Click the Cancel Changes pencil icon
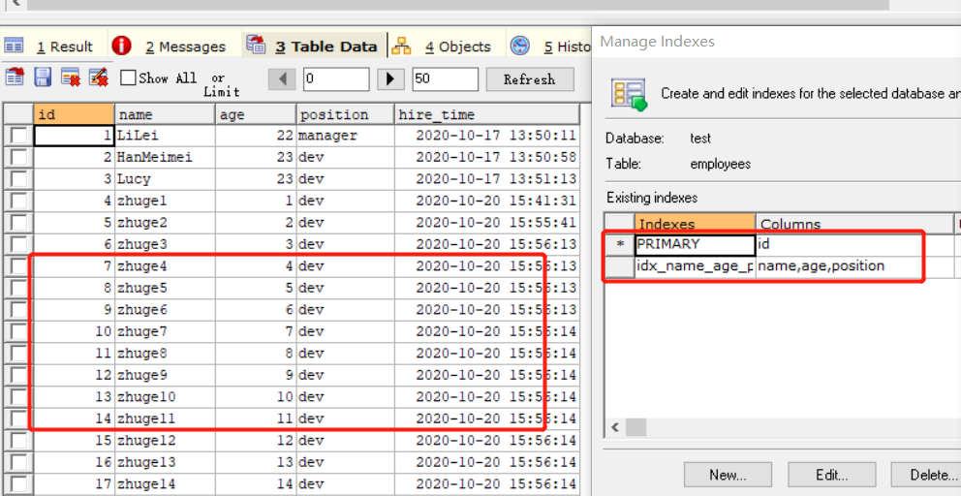This screenshot has height=496, width=961. 99,77
